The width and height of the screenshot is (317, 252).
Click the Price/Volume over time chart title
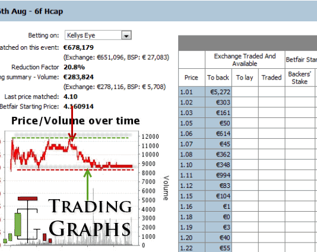tap(75, 121)
